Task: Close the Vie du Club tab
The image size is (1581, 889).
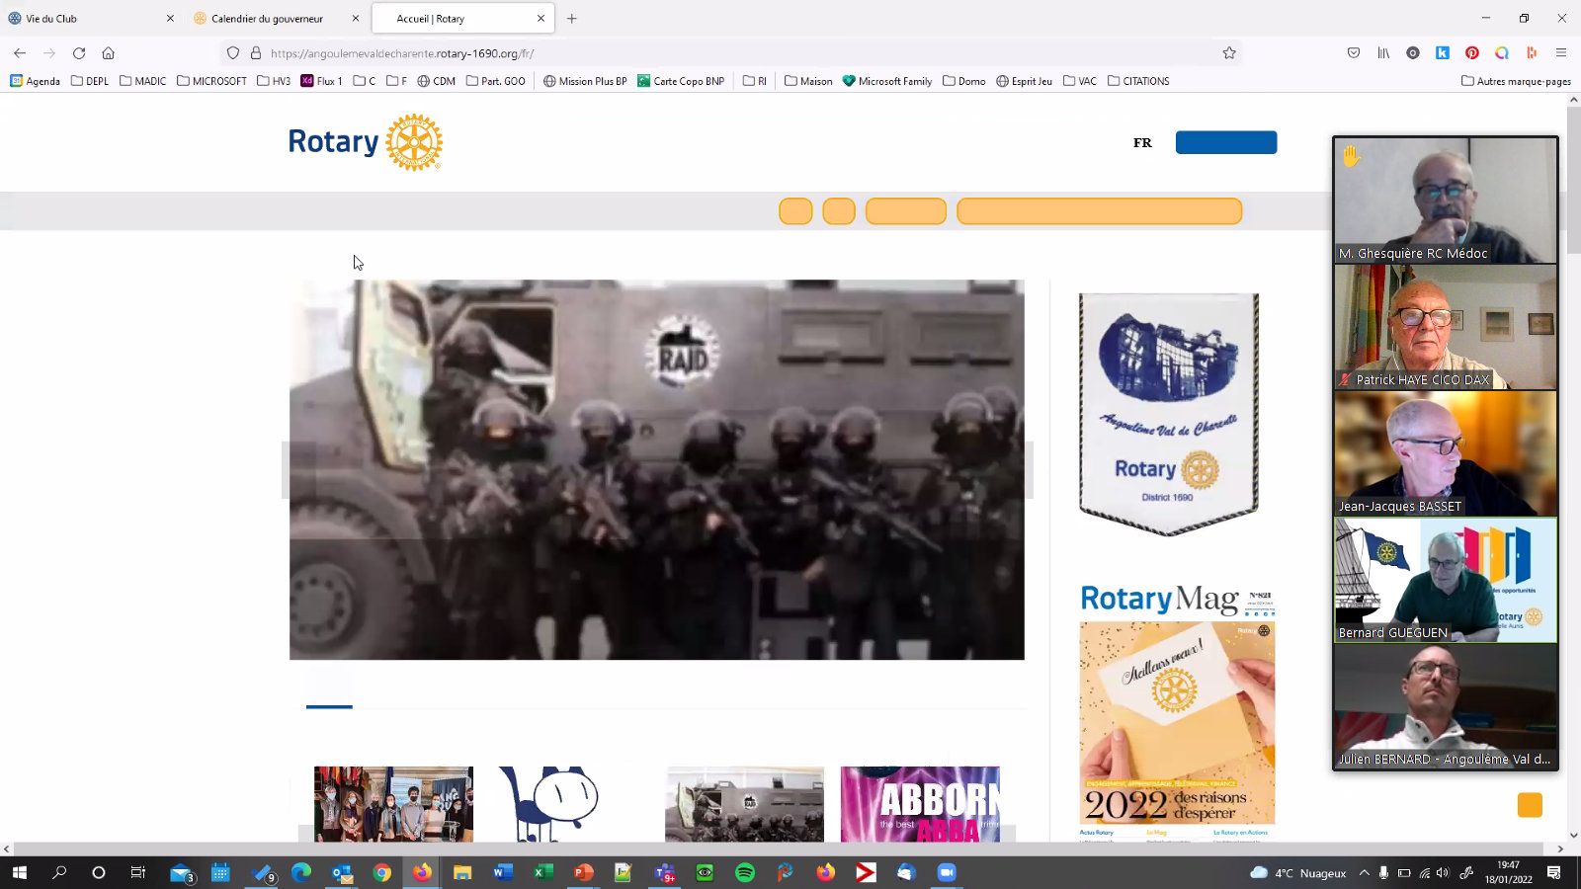Action: 170,18
